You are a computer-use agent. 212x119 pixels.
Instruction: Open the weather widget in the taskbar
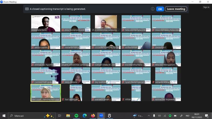coord(138,115)
